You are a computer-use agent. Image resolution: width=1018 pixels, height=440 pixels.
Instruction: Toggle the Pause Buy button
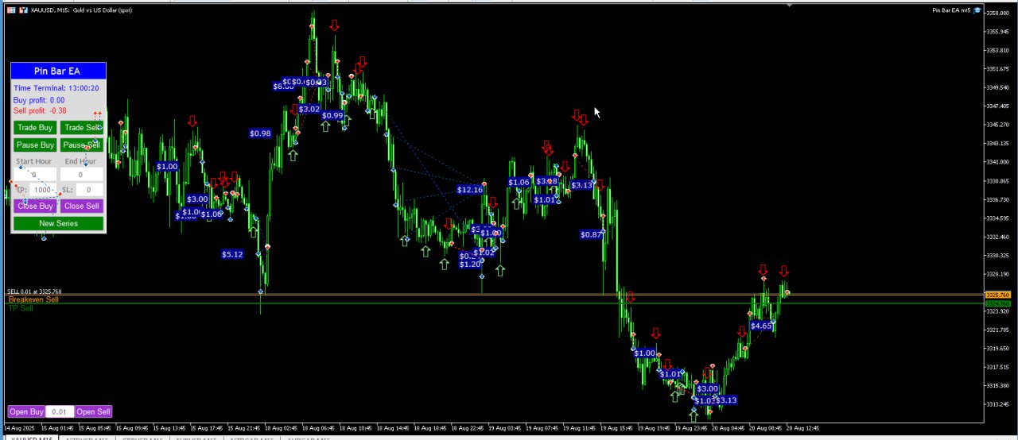35,145
